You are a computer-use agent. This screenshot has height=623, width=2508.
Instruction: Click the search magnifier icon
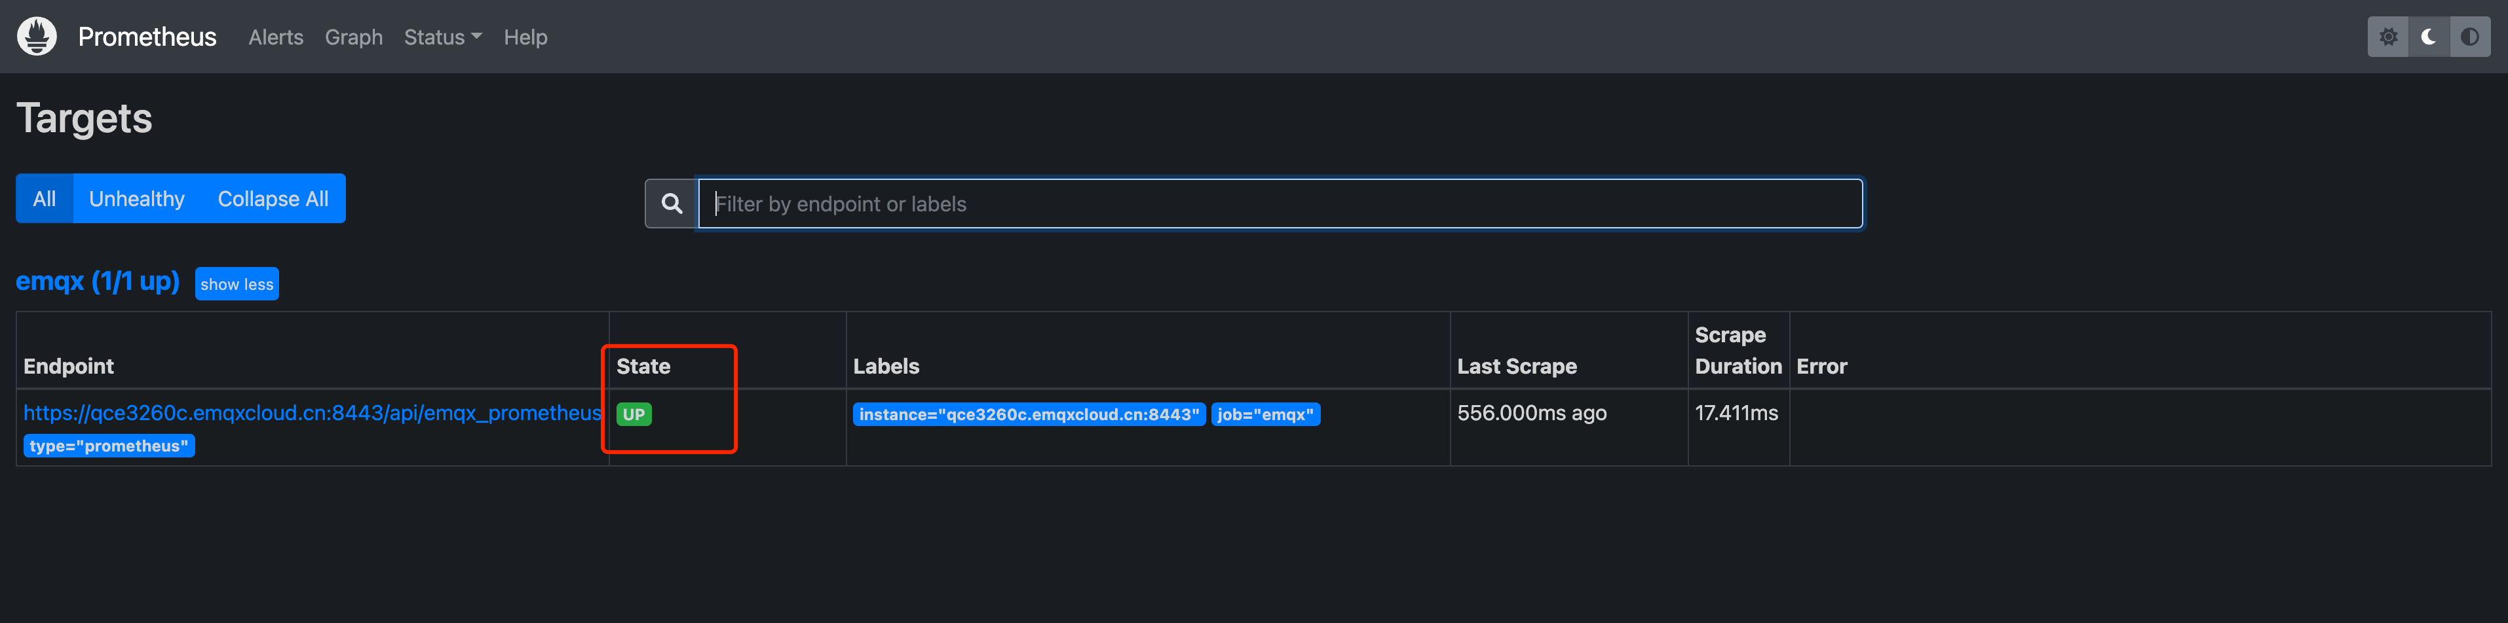pyautogui.click(x=671, y=203)
